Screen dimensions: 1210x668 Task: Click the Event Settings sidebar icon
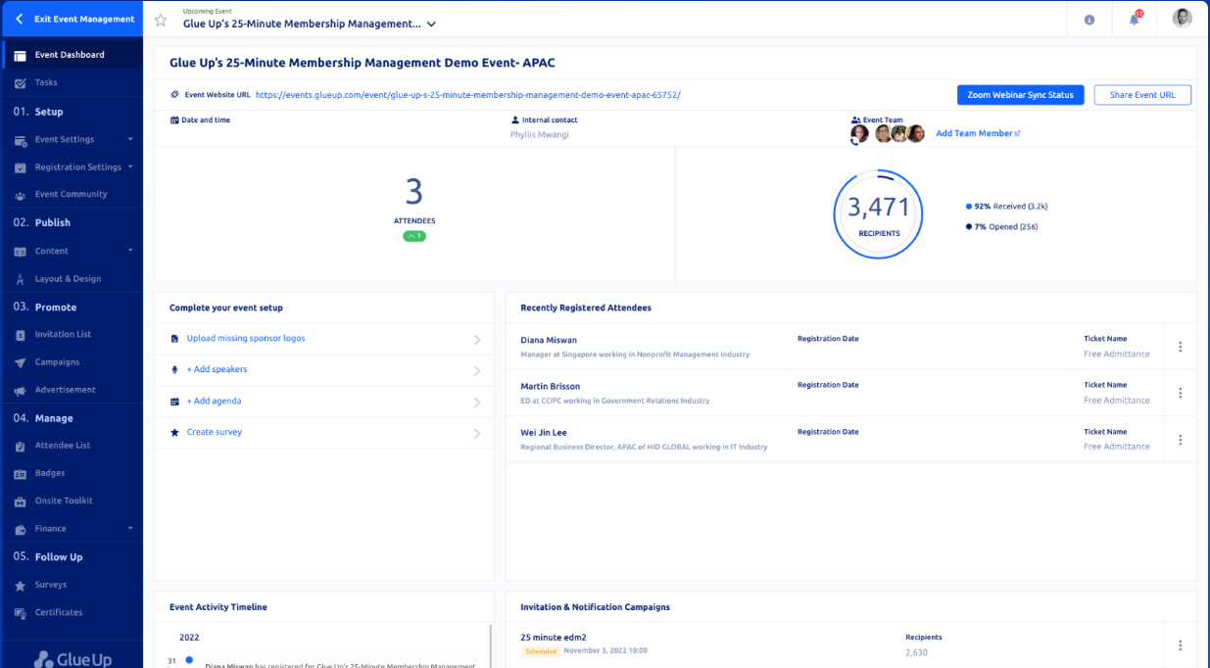point(20,140)
